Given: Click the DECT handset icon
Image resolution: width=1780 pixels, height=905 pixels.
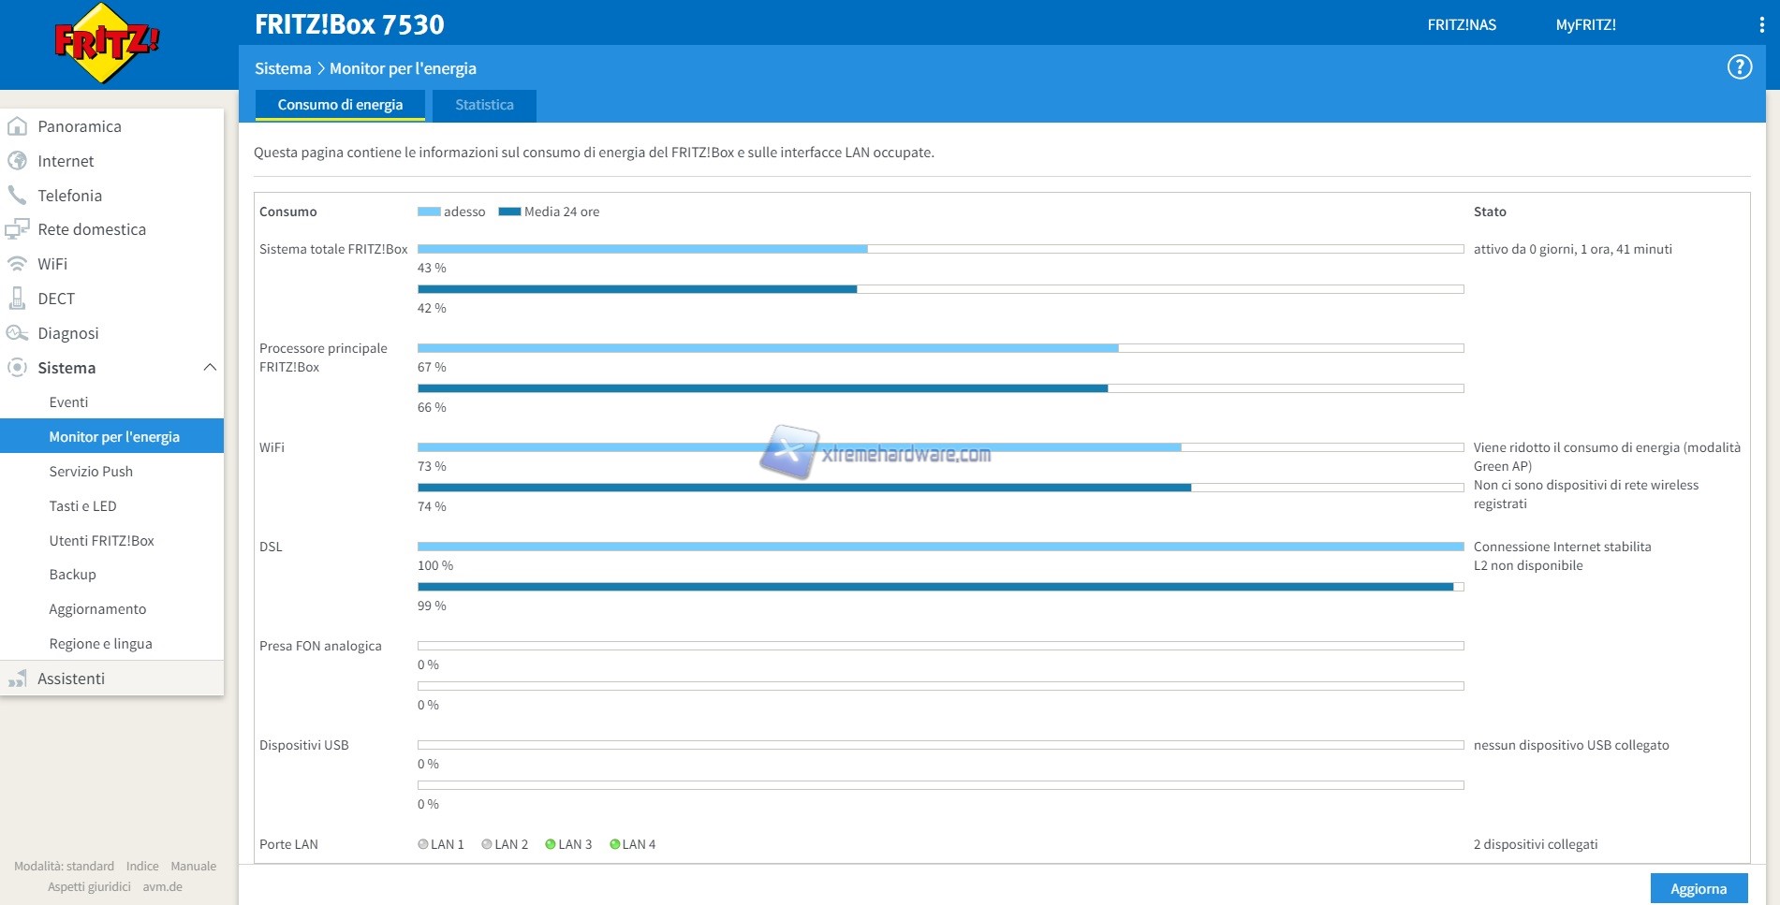Looking at the screenshot, I should point(17,299).
